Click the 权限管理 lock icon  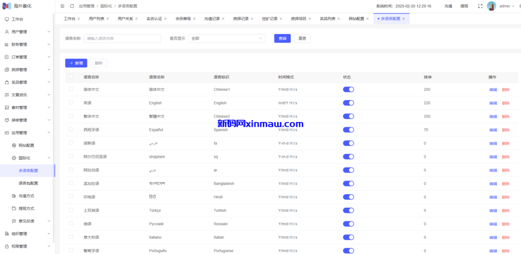pos(7,246)
